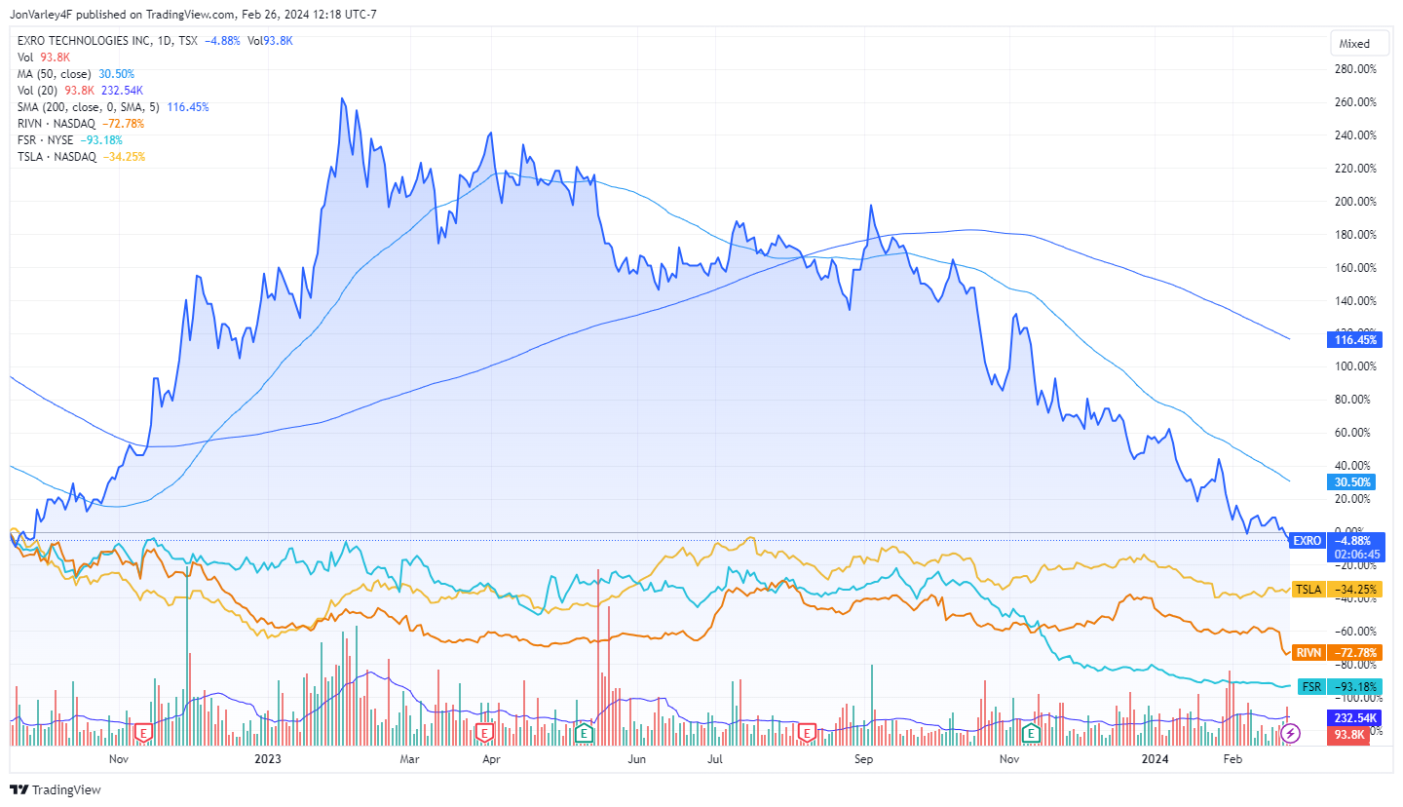The image size is (1403, 807).
Task: Click the -60.00% price axis label
Action: click(1354, 631)
